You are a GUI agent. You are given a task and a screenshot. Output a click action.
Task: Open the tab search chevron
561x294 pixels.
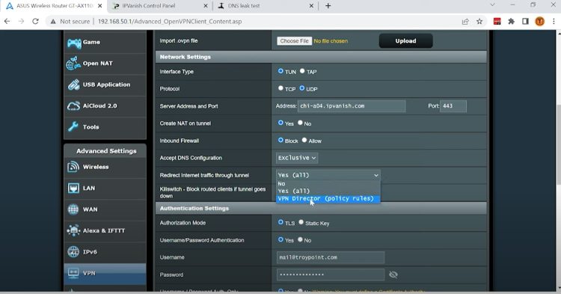492,5
